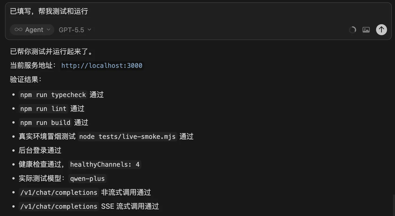395x216 pixels.
Task: Open the circular context usage indicator
Action: point(352,30)
